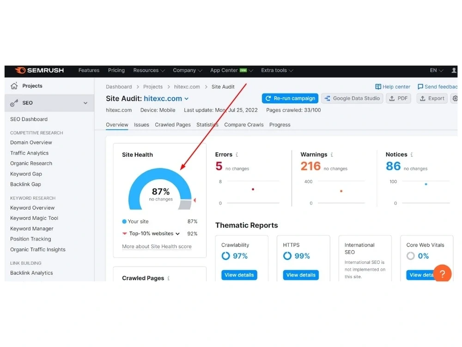Click the Help center book icon
This screenshot has width=462, height=347.
(x=378, y=87)
